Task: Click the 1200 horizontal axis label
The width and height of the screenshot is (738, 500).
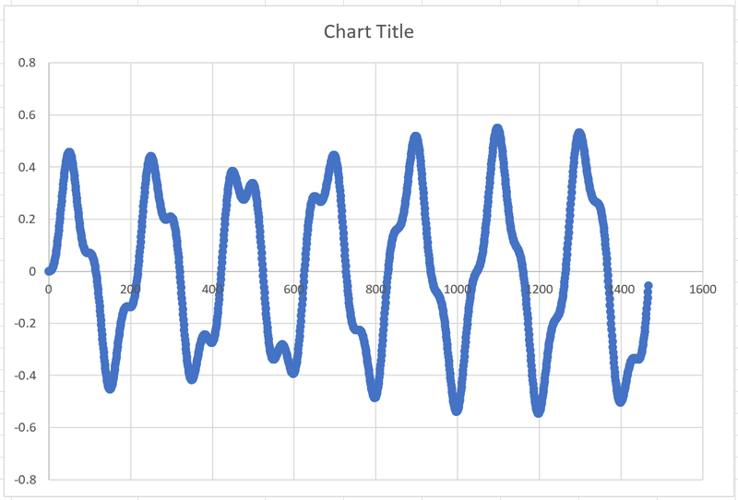Action: click(x=540, y=289)
